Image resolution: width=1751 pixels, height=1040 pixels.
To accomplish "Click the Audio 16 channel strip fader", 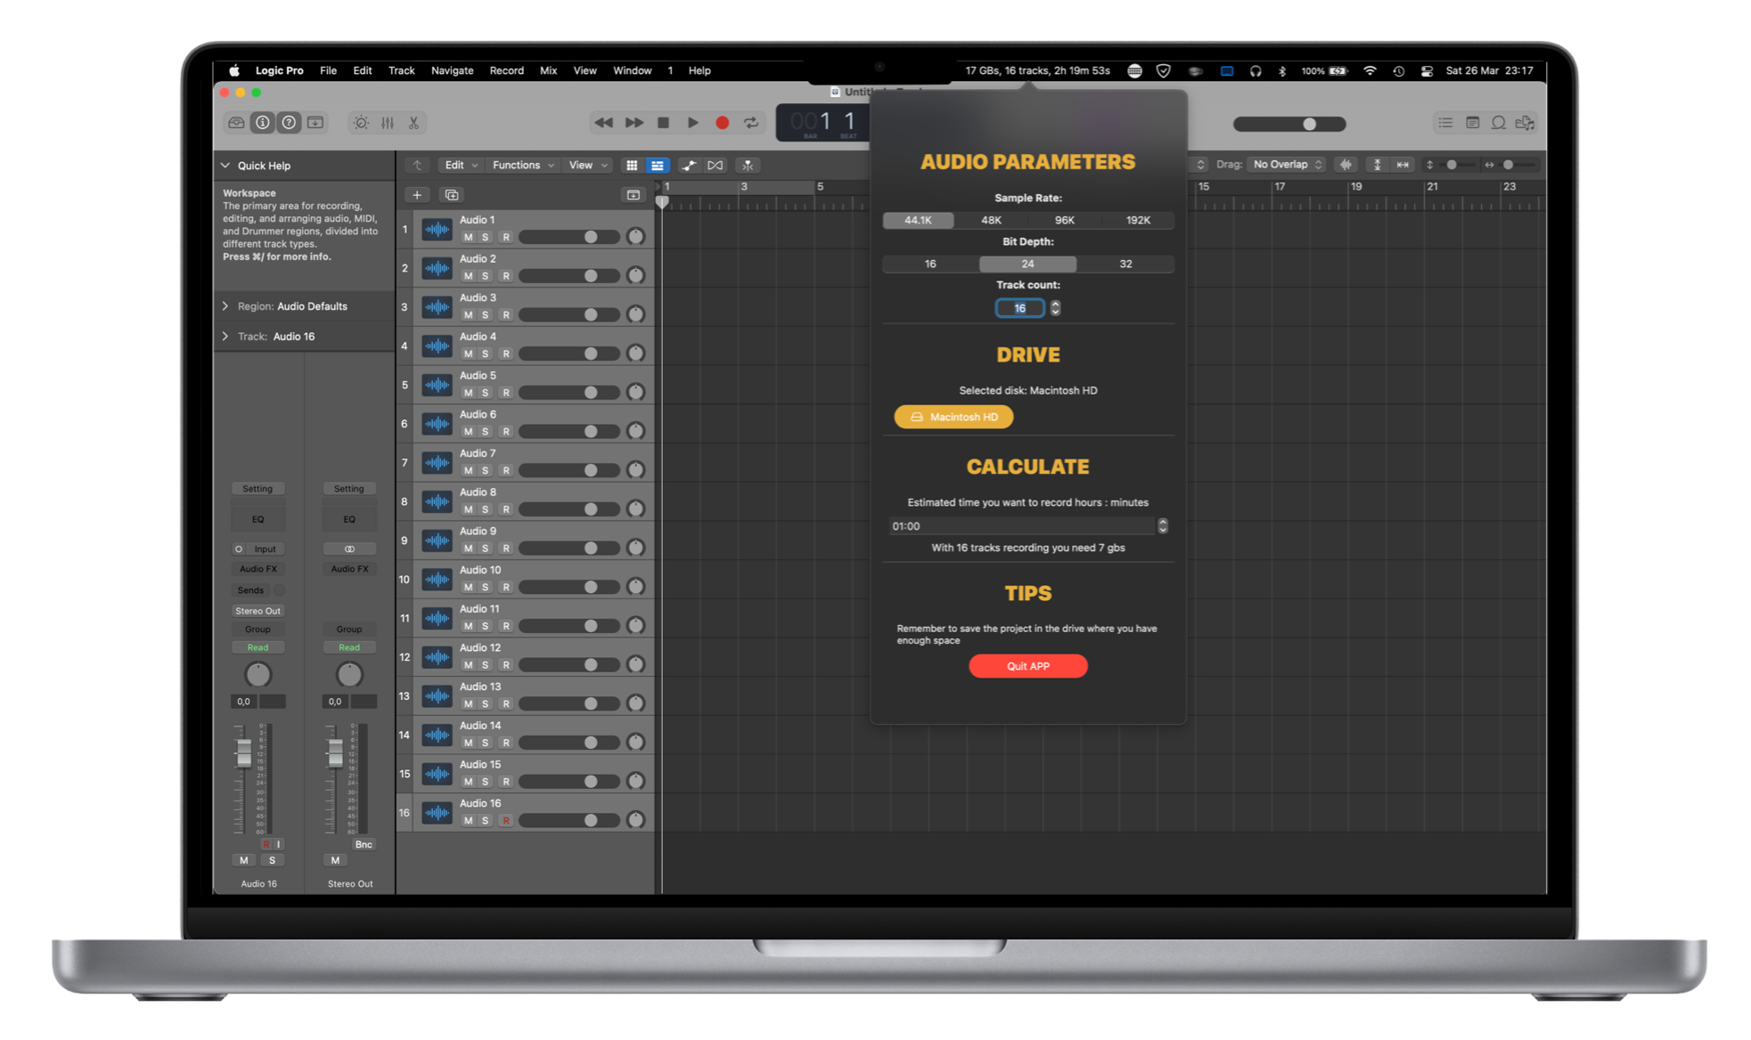I will 243,753.
